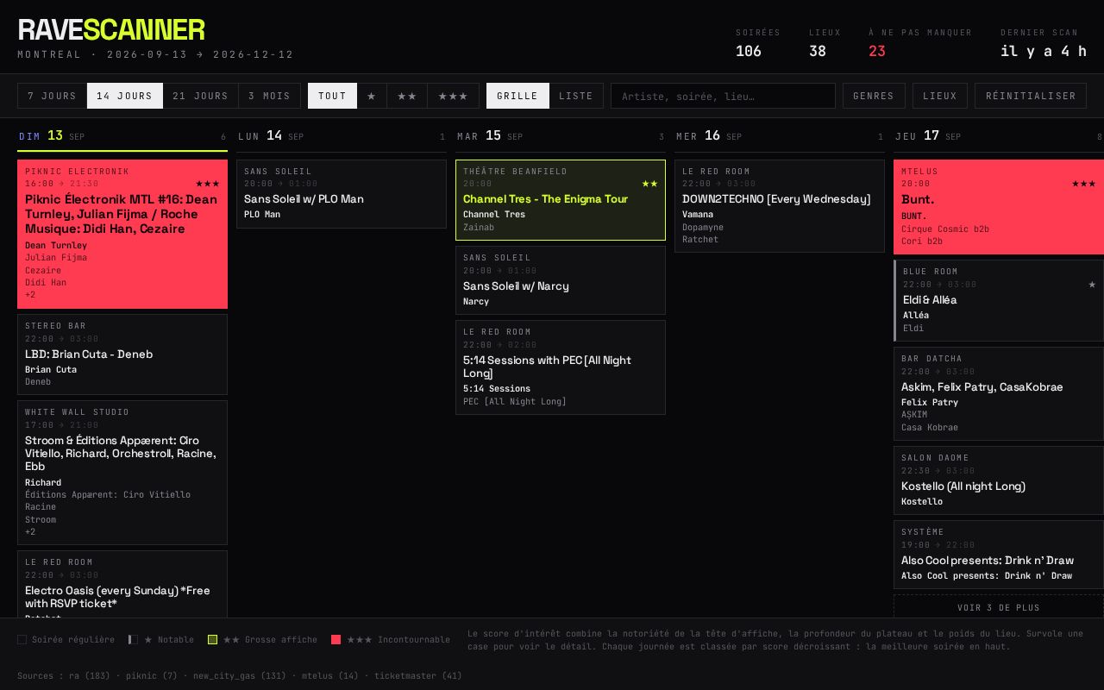Image resolution: width=1104 pixels, height=690 pixels.
Task: Click the red Incontournable legend swatch
Action: pyautogui.click(x=336, y=640)
